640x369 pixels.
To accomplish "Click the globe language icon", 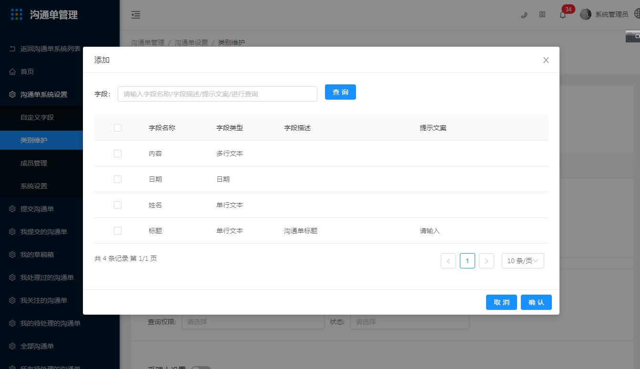I will (x=637, y=14).
